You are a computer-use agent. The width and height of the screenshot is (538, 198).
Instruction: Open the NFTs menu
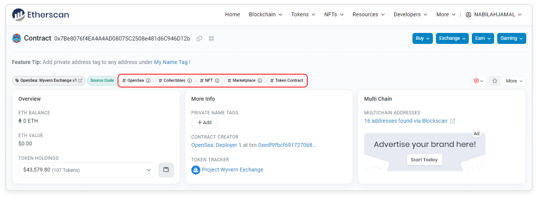333,14
